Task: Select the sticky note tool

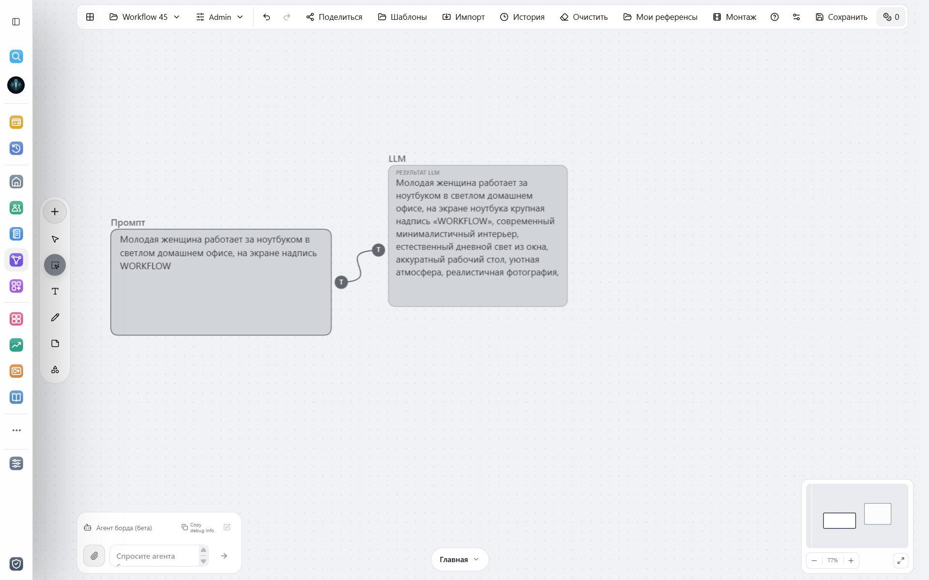Action: tap(55, 344)
